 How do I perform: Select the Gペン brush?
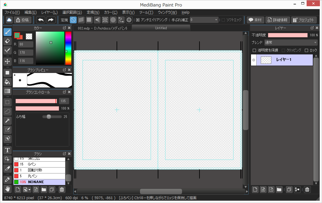[x=39, y=164]
